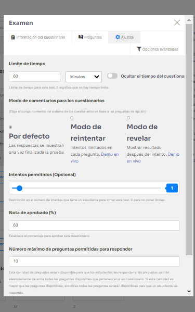Click the Límite de tiempo label
Image resolution: width=195 pixels, height=312 pixels.
click(27, 64)
